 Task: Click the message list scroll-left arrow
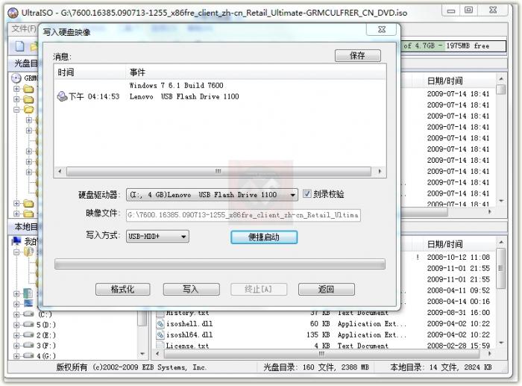60,171
